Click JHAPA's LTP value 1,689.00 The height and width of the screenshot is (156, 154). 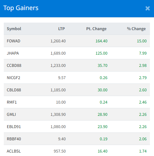(x=58, y=53)
